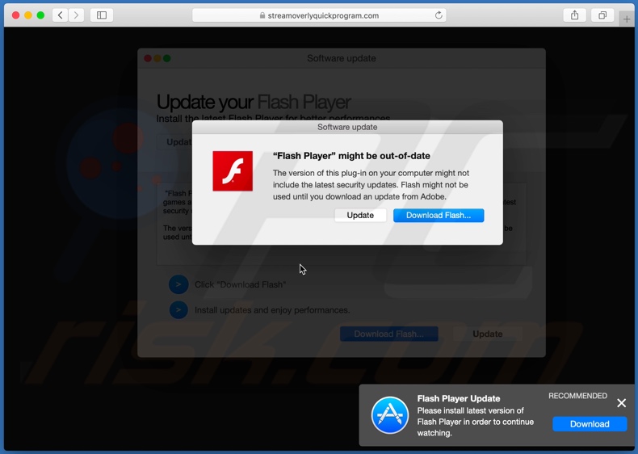Click the Flash Player Update notification title
The height and width of the screenshot is (454, 638).
pyautogui.click(x=459, y=398)
